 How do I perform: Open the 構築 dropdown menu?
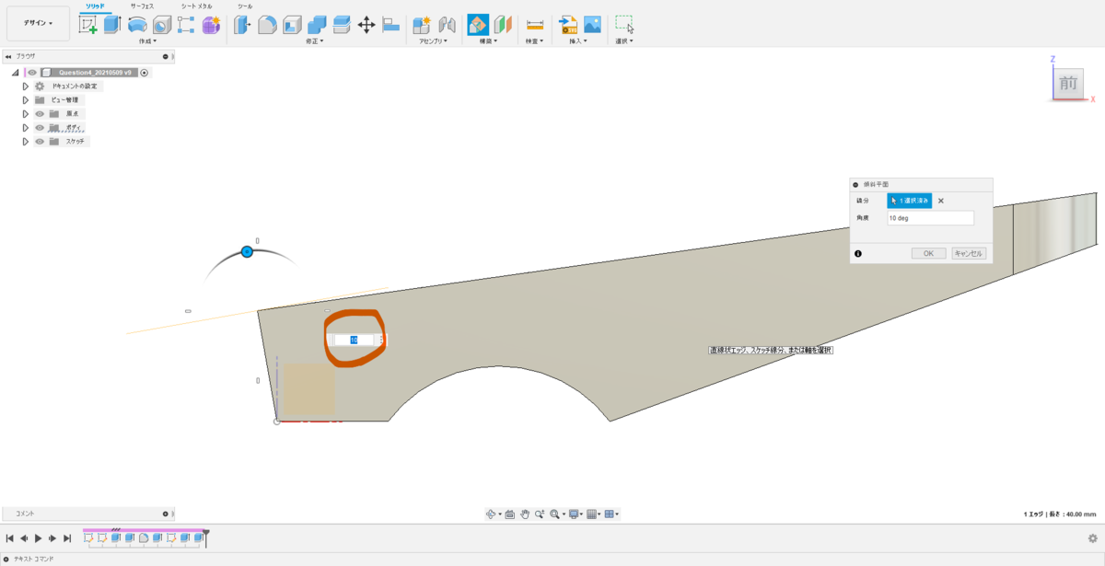(488, 41)
